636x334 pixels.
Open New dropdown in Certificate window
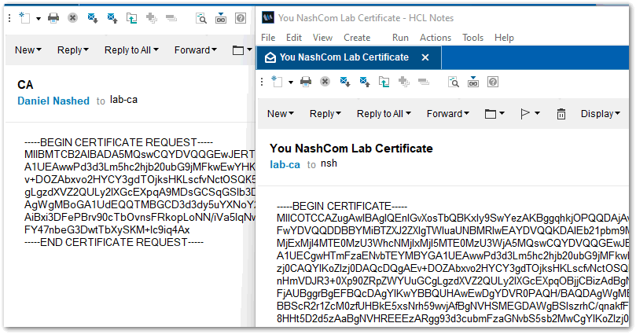pyautogui.click(x=281, y=113)
